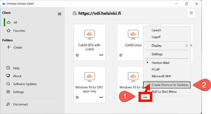Refresh the desktop list

pos(191,13)
